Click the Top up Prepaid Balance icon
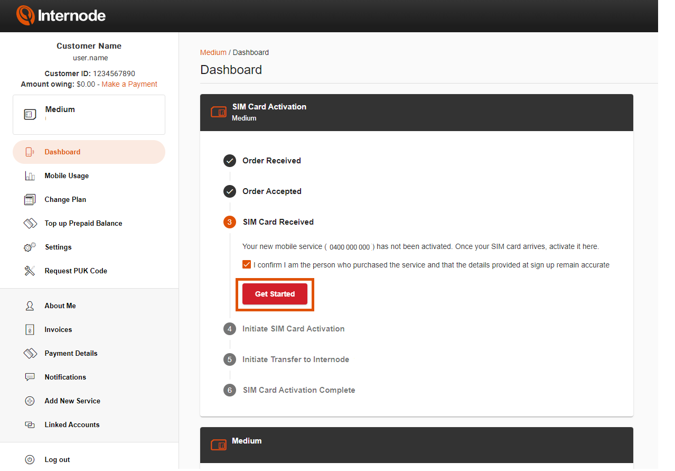This screenshot has height=471, width=675. 30,224
